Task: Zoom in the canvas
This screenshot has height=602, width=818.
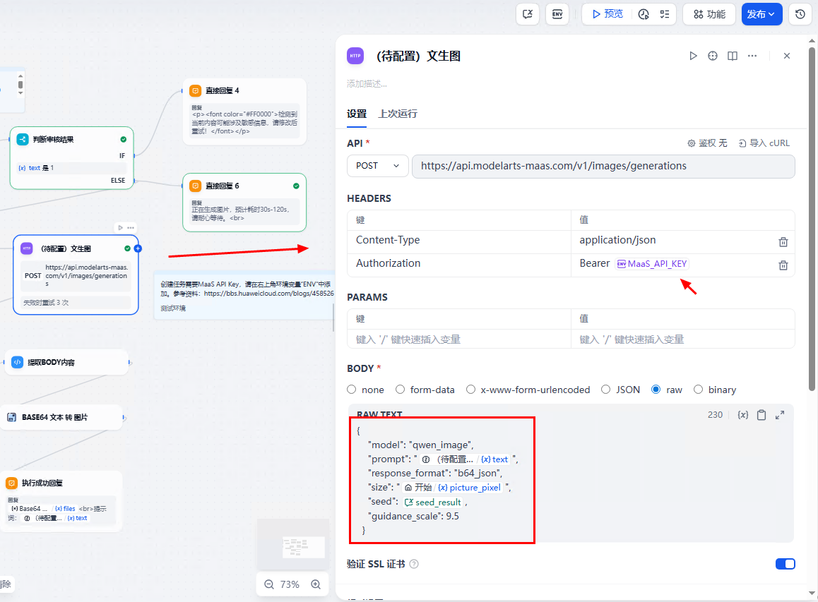Action: point(316,584)
